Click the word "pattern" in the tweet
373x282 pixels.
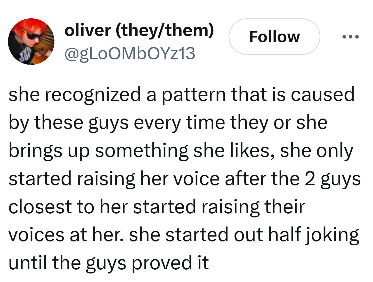click(194, 95)
